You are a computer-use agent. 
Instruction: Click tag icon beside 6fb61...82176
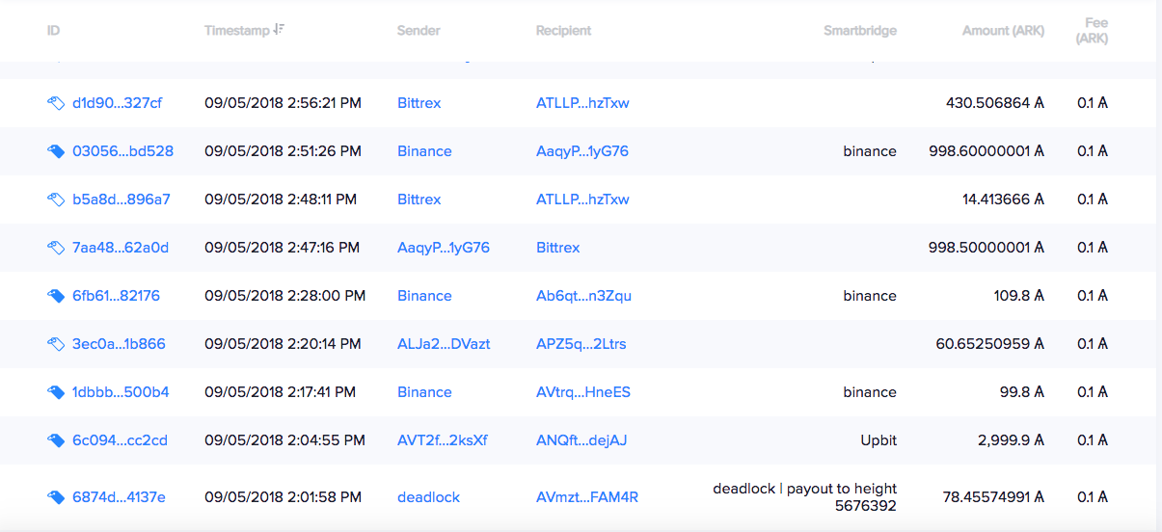point(56,296)
